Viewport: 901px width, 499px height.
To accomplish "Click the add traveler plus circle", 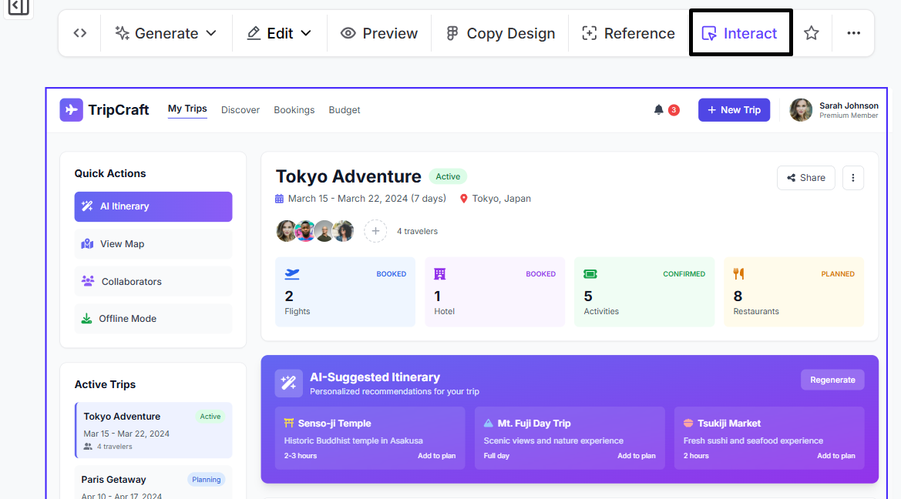I will [375, 231].
